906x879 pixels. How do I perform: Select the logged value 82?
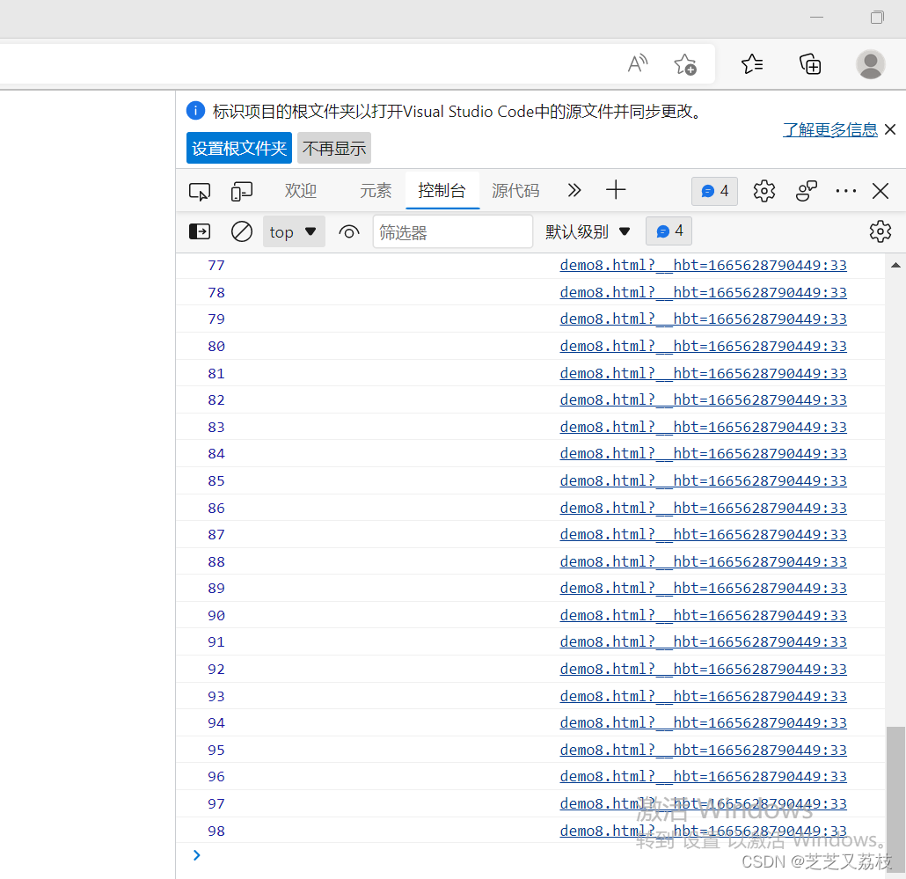(216, 400)
